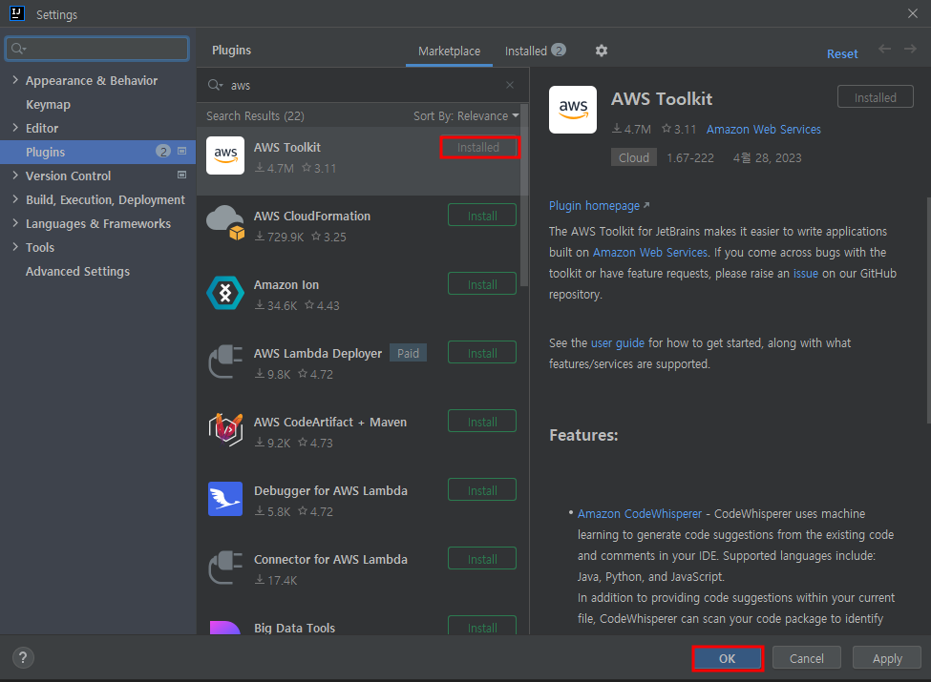
Task: Open the Plugin homepage link
Action: 599,206
